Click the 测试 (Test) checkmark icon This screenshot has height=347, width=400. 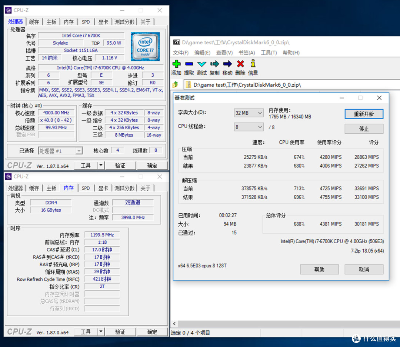point(202,64)
